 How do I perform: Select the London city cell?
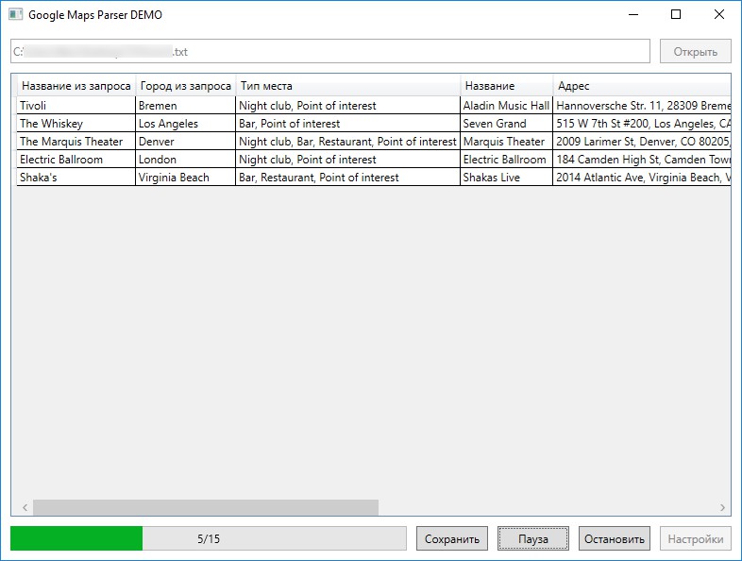[185, 159]
